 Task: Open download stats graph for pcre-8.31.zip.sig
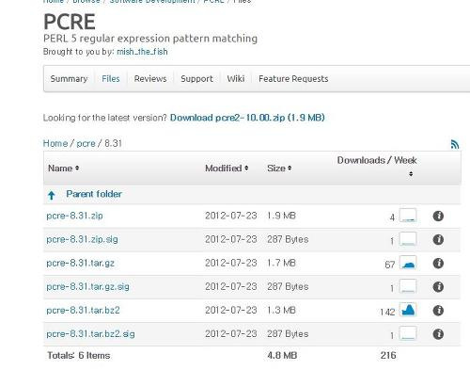(408, 239)
